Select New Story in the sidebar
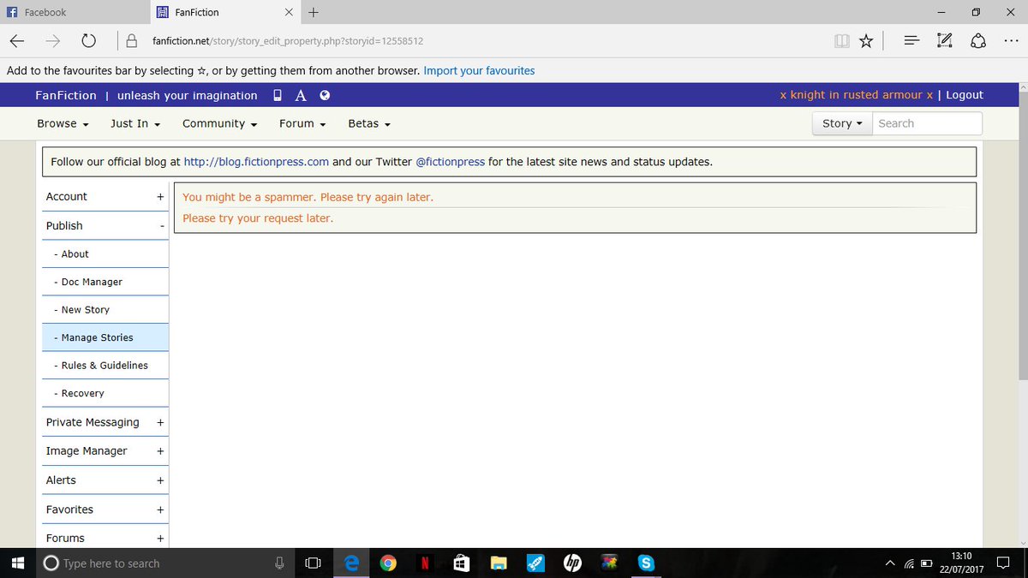 coord(85,310)
